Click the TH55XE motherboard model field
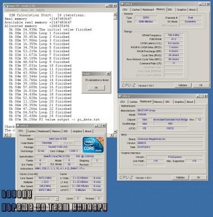The image size is (213, 217). coord(158,115)
